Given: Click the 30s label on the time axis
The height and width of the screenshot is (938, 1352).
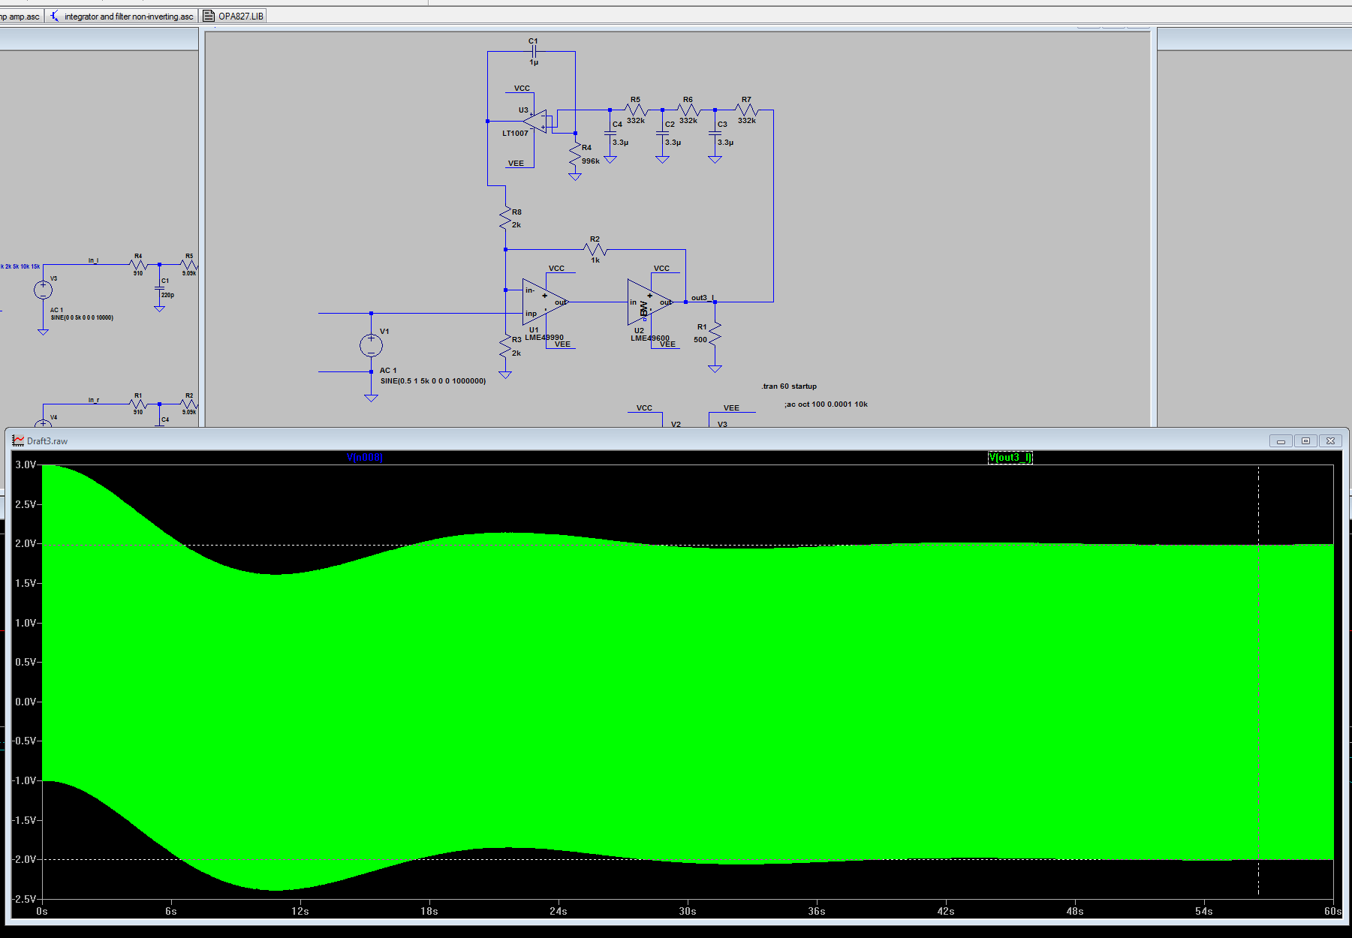Looking at the screenshot, I should pos(688,911).
